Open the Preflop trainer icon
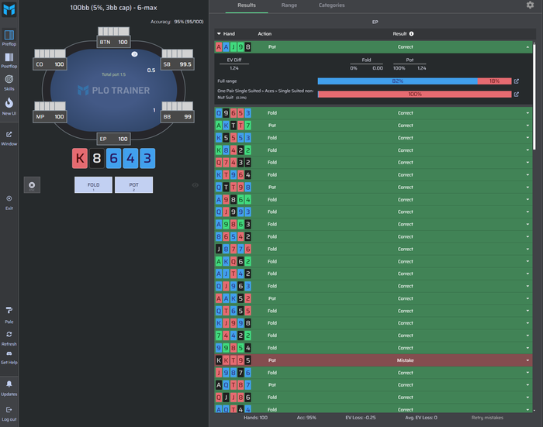The image size is (543, 427). pyautogui.click(x=9, y=35)
